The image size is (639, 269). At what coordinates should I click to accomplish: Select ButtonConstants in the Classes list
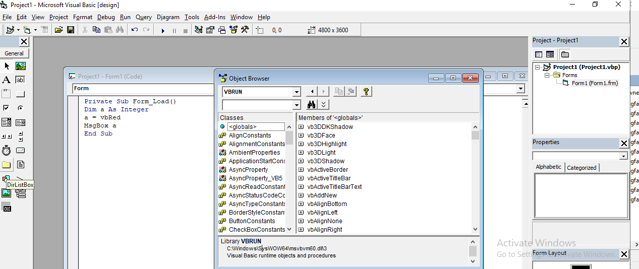tap(252, 221)
